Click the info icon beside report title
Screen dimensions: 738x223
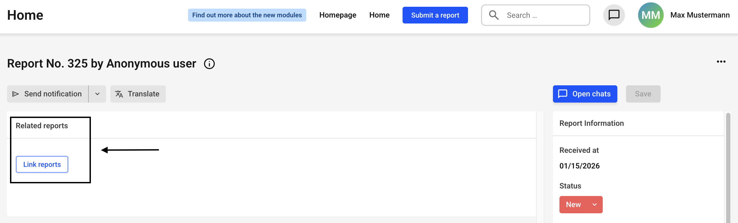(209, 64)
